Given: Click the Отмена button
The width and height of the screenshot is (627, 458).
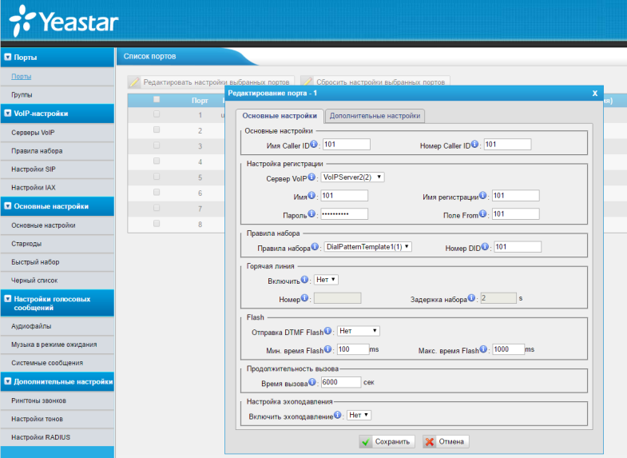Looking at the screenshot, I should (445, 441).
